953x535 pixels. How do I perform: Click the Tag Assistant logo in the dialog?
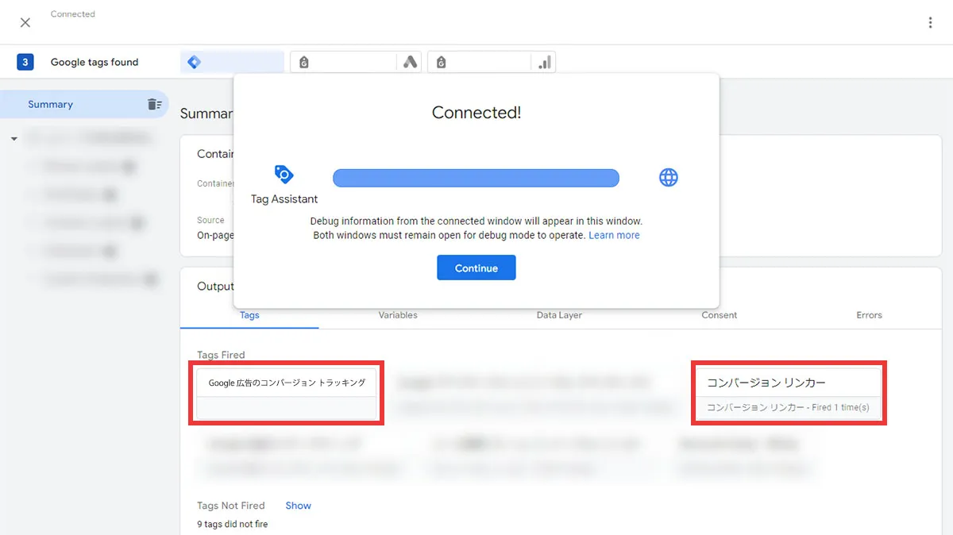click(x=283, y=175)
